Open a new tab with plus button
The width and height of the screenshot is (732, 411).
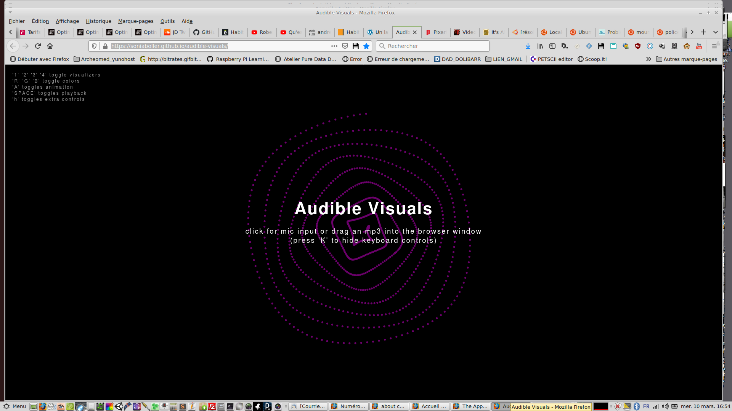pyautogui.click(x=703, y=32)
